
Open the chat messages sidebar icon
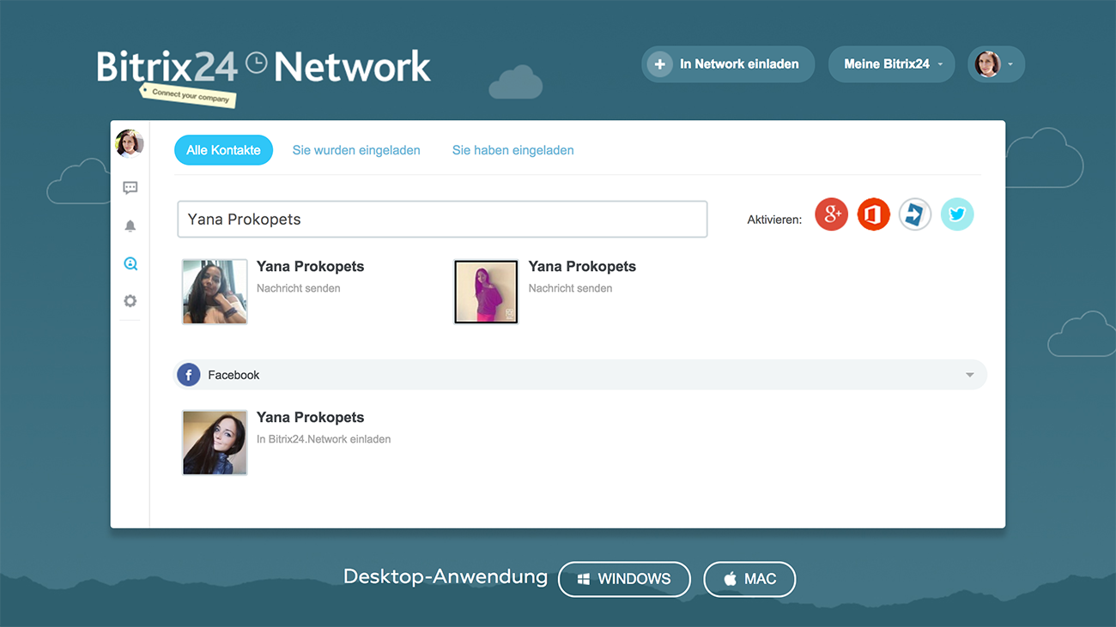130,188
